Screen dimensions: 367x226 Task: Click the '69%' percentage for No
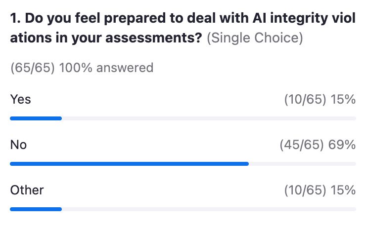[x=342, y=145]
